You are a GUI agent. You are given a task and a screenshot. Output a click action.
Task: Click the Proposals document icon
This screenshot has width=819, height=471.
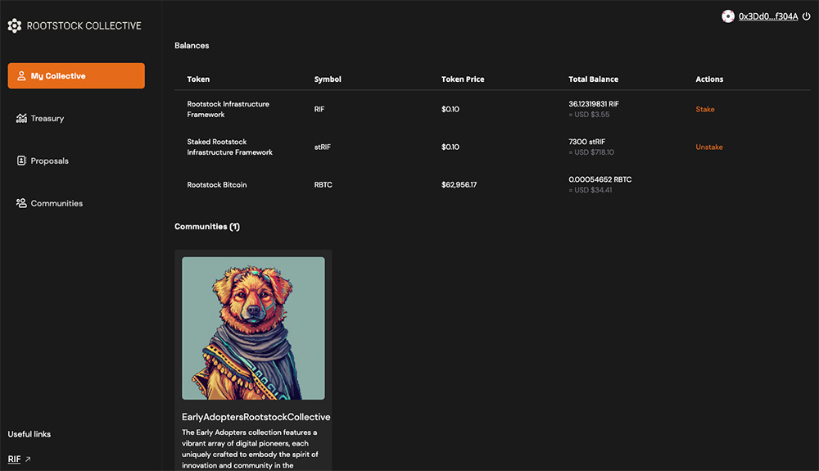[21, 161]
